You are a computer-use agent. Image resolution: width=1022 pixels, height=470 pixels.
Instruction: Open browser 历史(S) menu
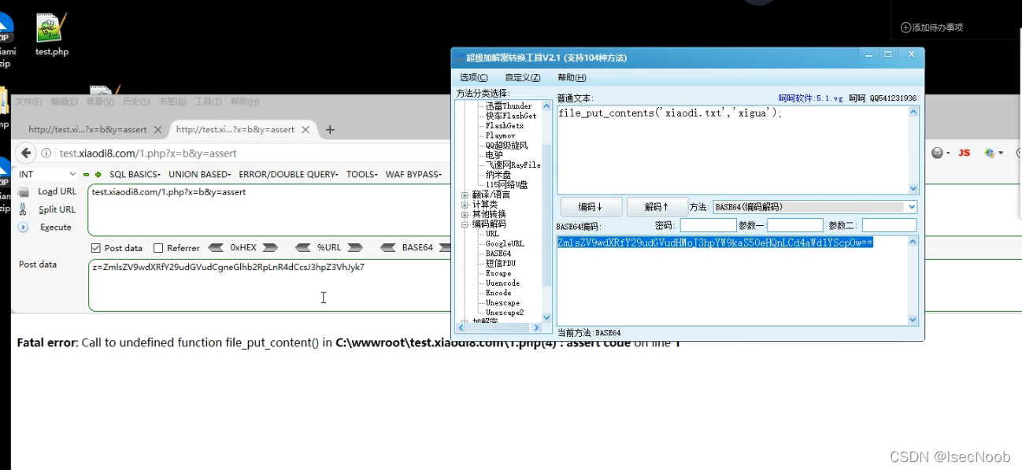(135, 102)
